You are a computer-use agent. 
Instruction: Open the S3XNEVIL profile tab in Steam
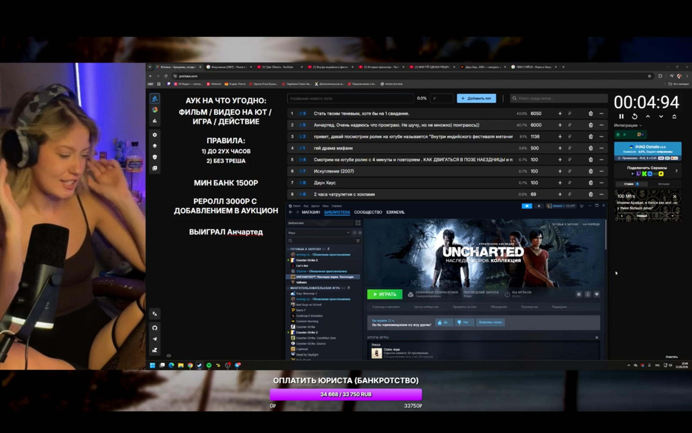click(395, 212)
